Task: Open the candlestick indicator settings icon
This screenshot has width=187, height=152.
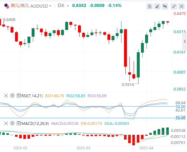Action: (x=165, y=6)
